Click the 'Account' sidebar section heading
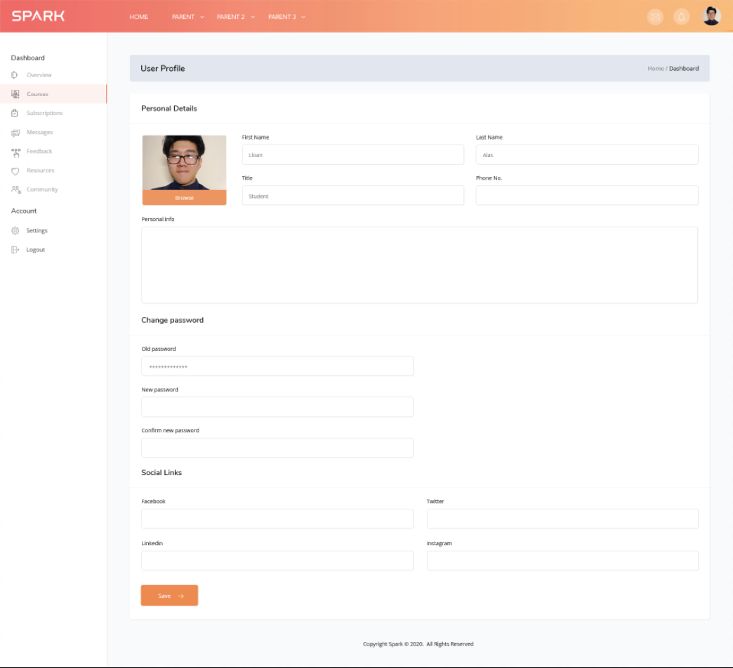Screen dimensions: 733x668 click(x=23, y=211)
